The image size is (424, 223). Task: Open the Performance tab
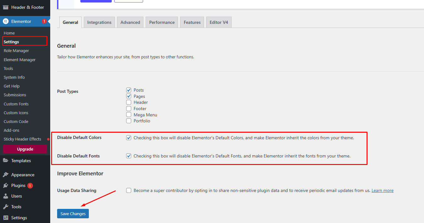(x=162, y=22)
